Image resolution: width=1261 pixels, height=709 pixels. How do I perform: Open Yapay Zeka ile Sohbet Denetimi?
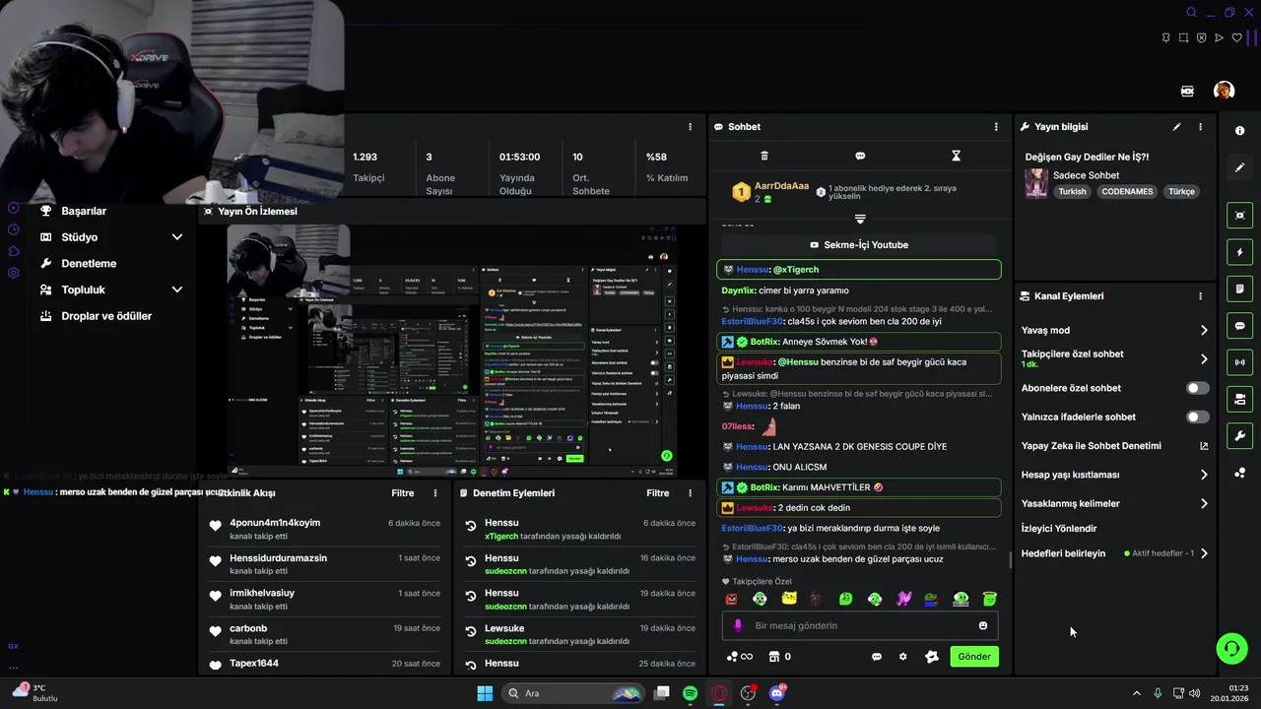[1114, 446]
